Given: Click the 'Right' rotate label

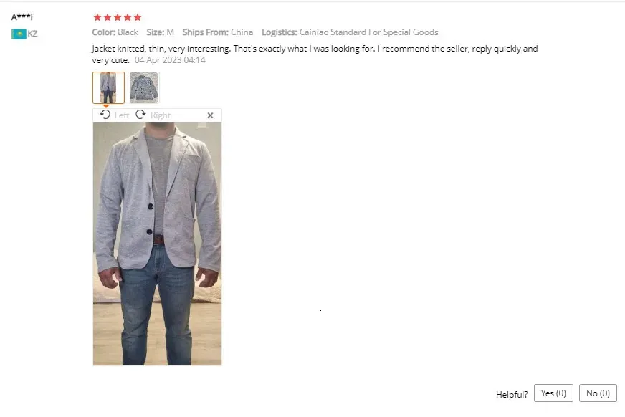Looking at the screenshot, I should [x=161, y=115].
